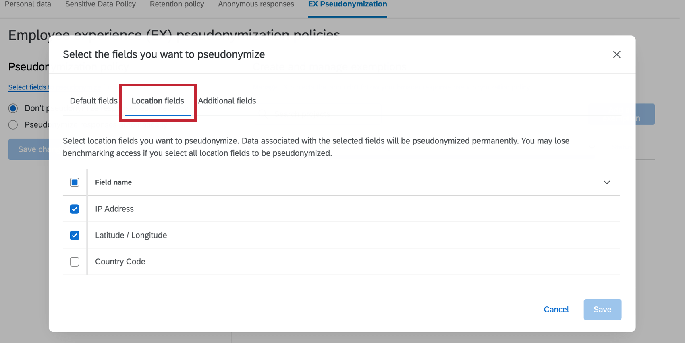
Task: Open the Sensitive Data Policy tab
Action: tap(100, 4)
